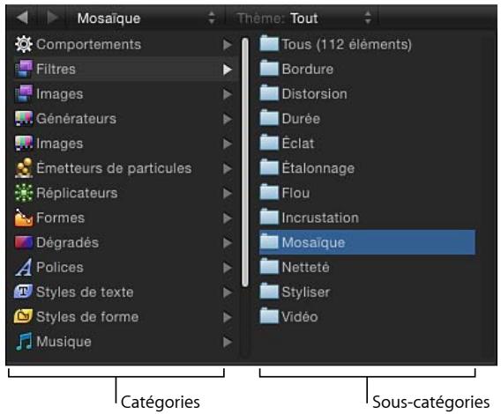Click the Dégradés gradient icon
The height and width of the screenshot is (414, 501).
24,242
